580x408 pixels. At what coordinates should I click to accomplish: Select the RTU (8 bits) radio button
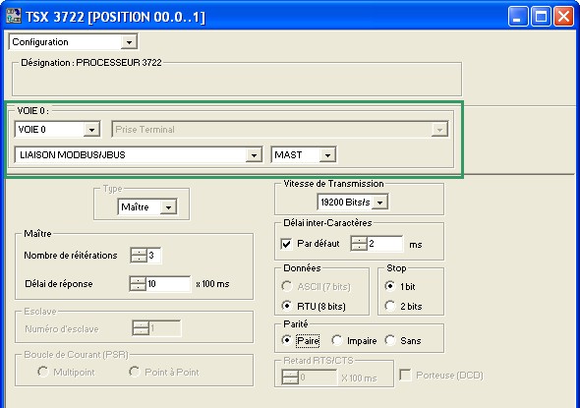pos(286,306)
